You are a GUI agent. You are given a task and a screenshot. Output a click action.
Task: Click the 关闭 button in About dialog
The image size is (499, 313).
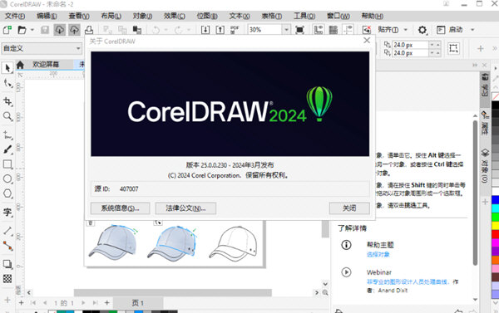(349, 208)
